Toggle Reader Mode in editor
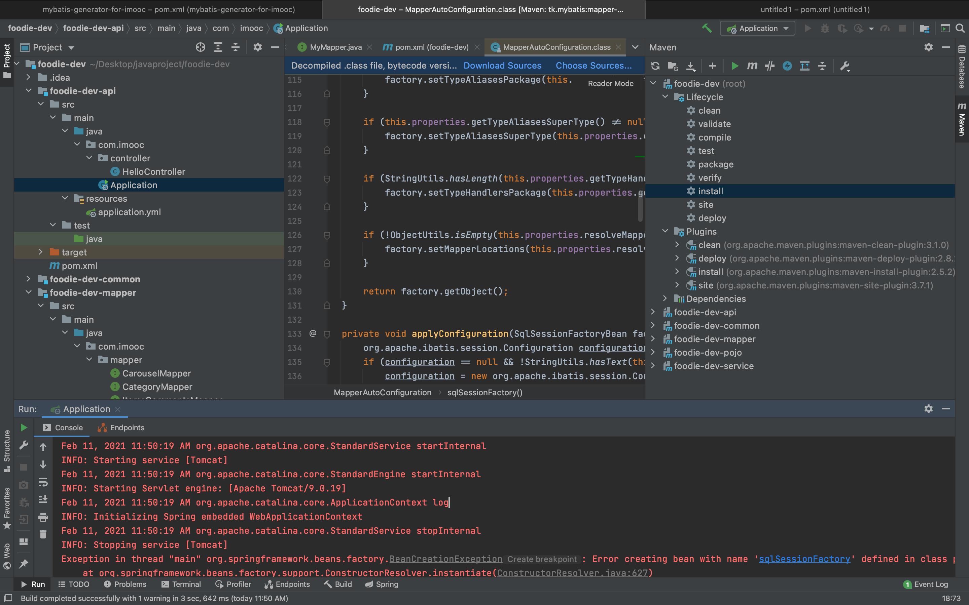The height and width of the screenshot is (605, 969). pyautogui.click(x=611, y=83)
